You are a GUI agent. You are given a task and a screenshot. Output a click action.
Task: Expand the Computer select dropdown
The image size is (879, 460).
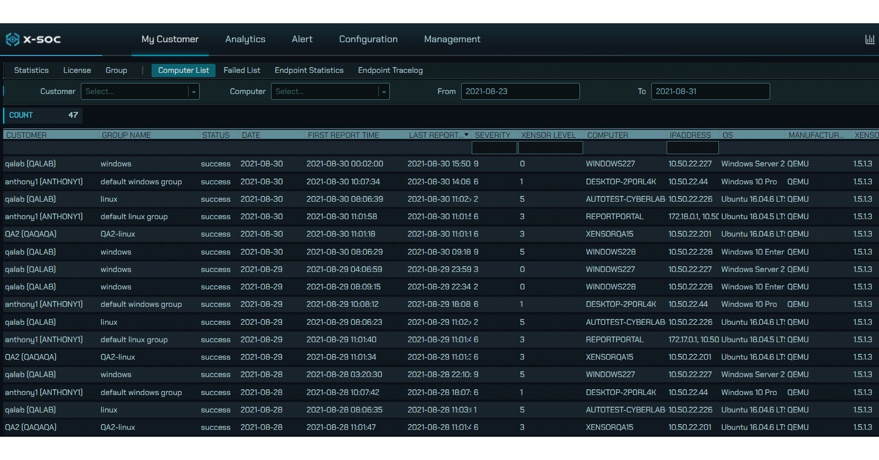384,91
